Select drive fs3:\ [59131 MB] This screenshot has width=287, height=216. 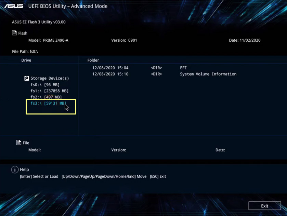48,103
